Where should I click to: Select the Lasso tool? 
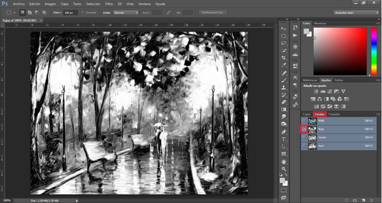point(284,43)
